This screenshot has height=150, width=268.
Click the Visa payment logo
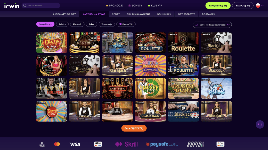[x=75, y=144]
